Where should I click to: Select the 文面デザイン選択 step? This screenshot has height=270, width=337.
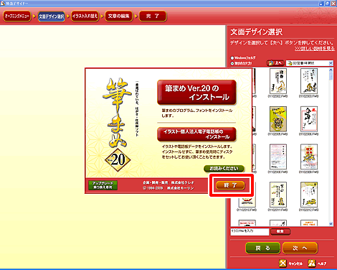[51, 17]
